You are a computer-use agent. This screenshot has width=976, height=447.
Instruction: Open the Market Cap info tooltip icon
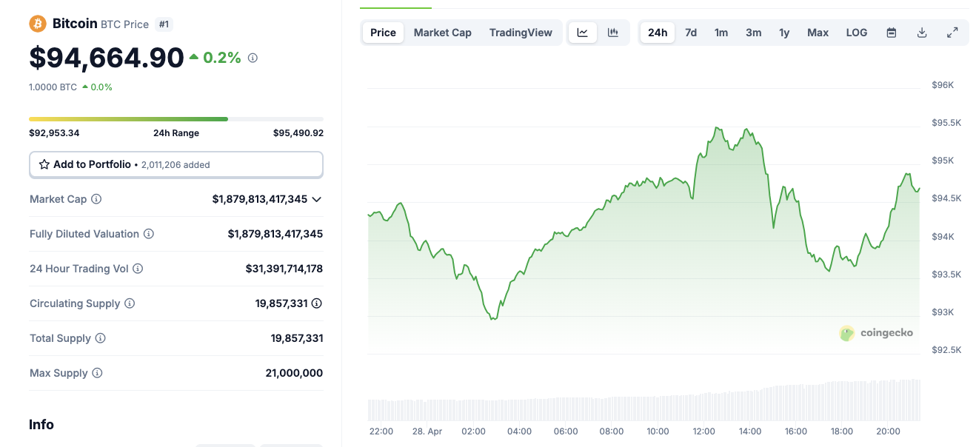[x=97, y=199]
